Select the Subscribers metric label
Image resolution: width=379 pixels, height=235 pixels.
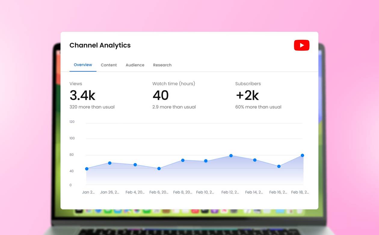click(248, 84)
